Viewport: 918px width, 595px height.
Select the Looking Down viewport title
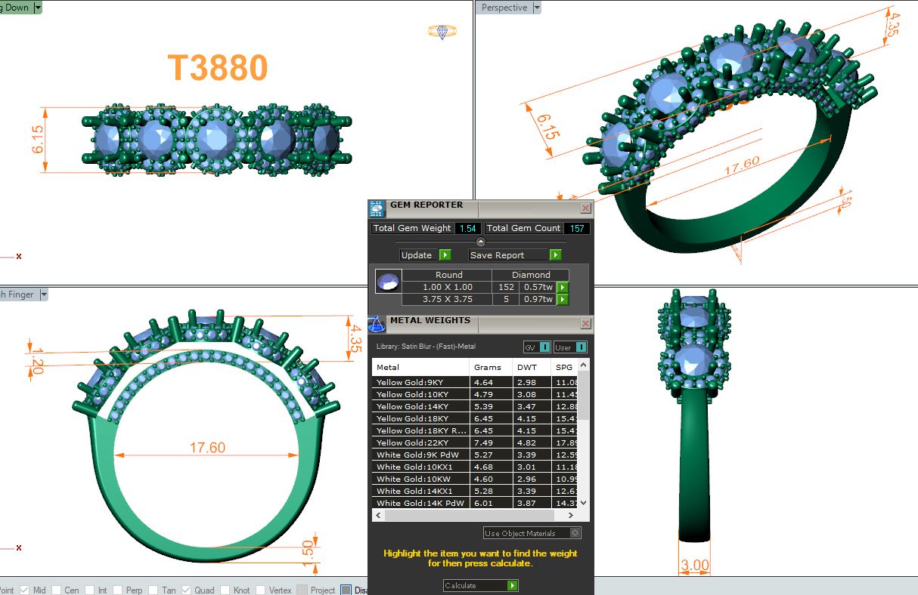tap(16, 8)
